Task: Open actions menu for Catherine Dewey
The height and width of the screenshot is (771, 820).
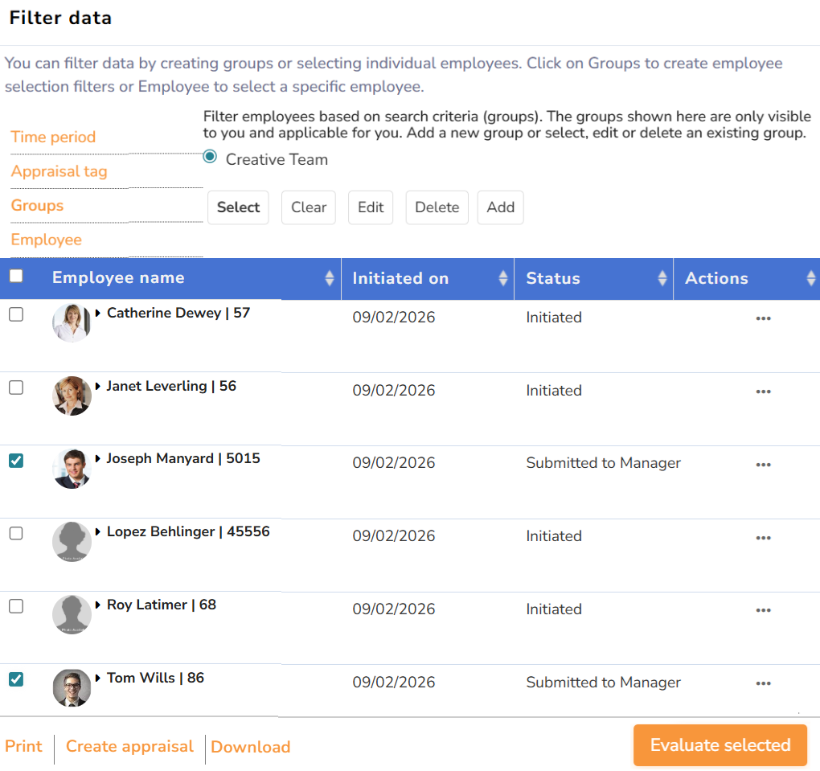Action: (x=763, y=318)
